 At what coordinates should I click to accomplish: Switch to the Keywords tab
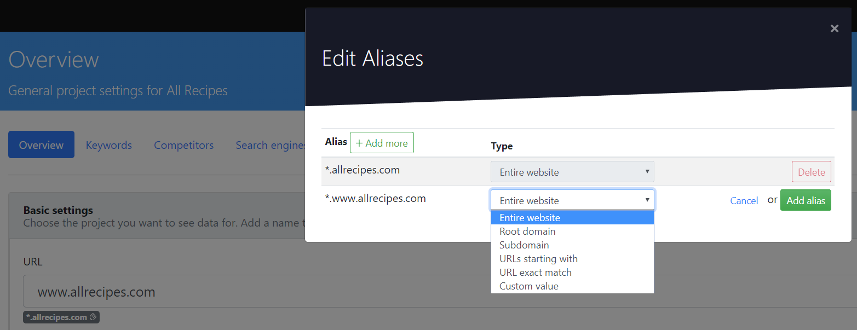[x=108, y=145]
